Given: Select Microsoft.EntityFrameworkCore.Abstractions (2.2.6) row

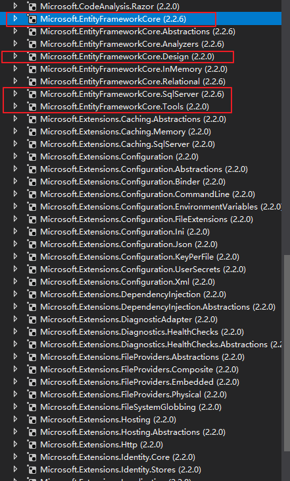Looking at the screenshot, I should pos(141,31).
